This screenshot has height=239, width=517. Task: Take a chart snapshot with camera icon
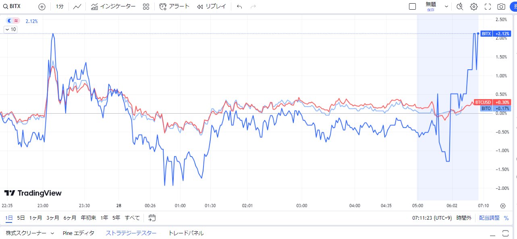[x=501, y=6]
